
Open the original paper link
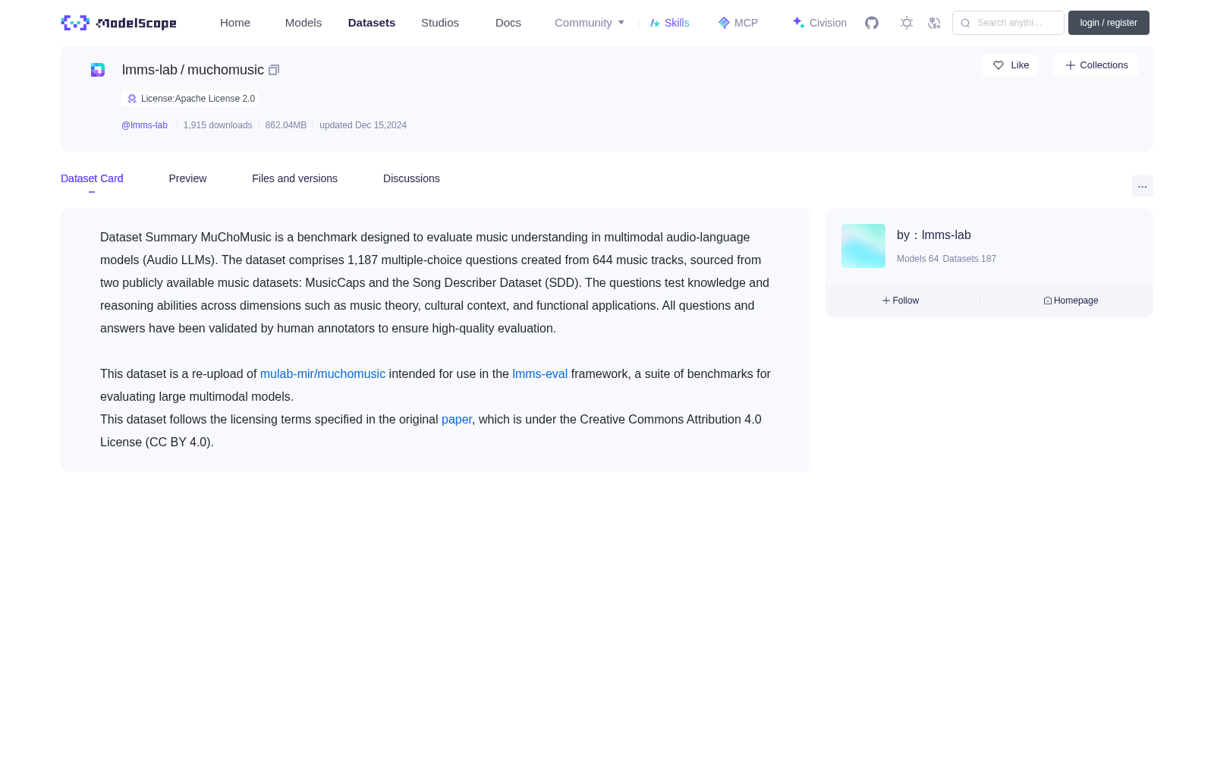(457, 420)
